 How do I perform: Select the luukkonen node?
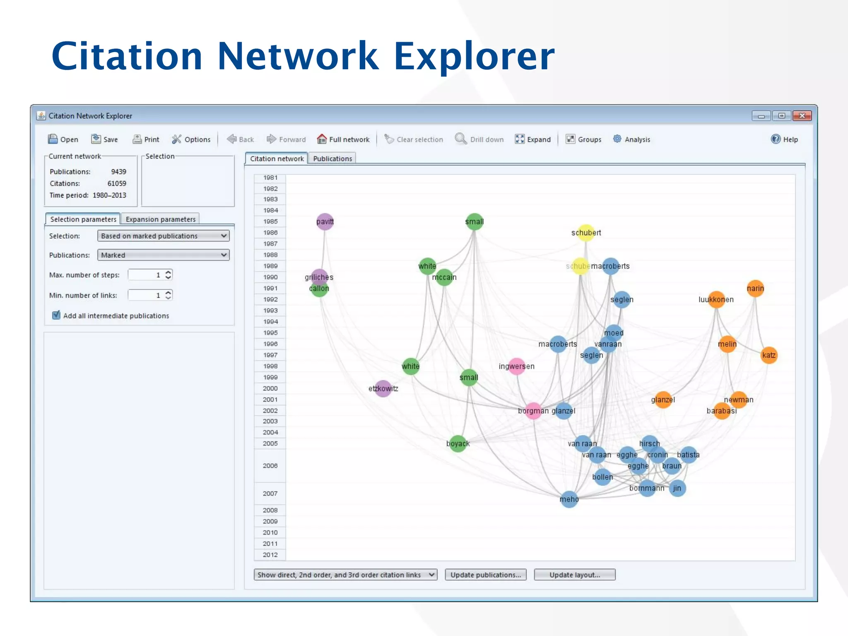[716, 299]
